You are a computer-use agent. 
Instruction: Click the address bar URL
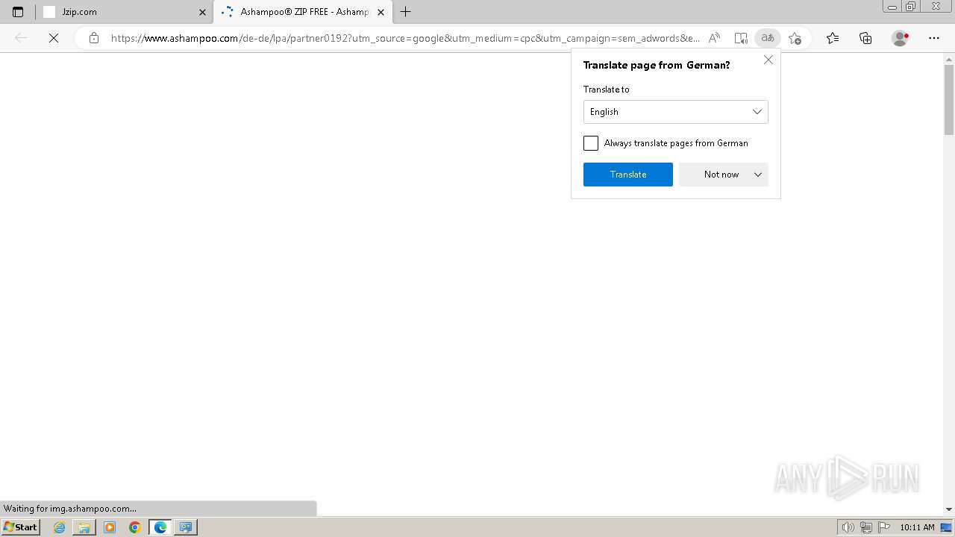(x=405, y=38)
